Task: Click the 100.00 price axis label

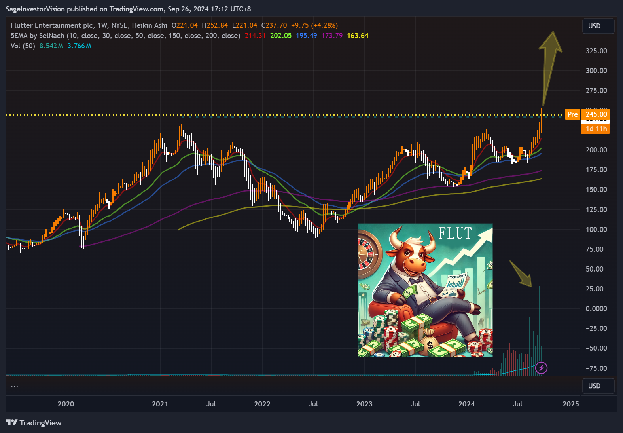Action: (596, 230)
